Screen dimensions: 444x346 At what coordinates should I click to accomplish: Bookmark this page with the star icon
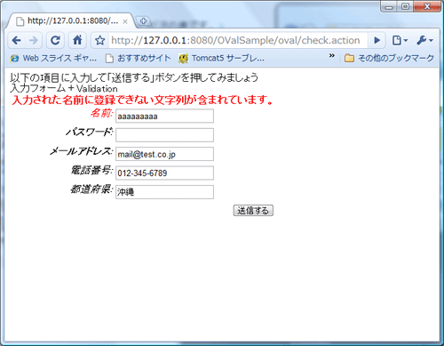(x=100, y=40)
